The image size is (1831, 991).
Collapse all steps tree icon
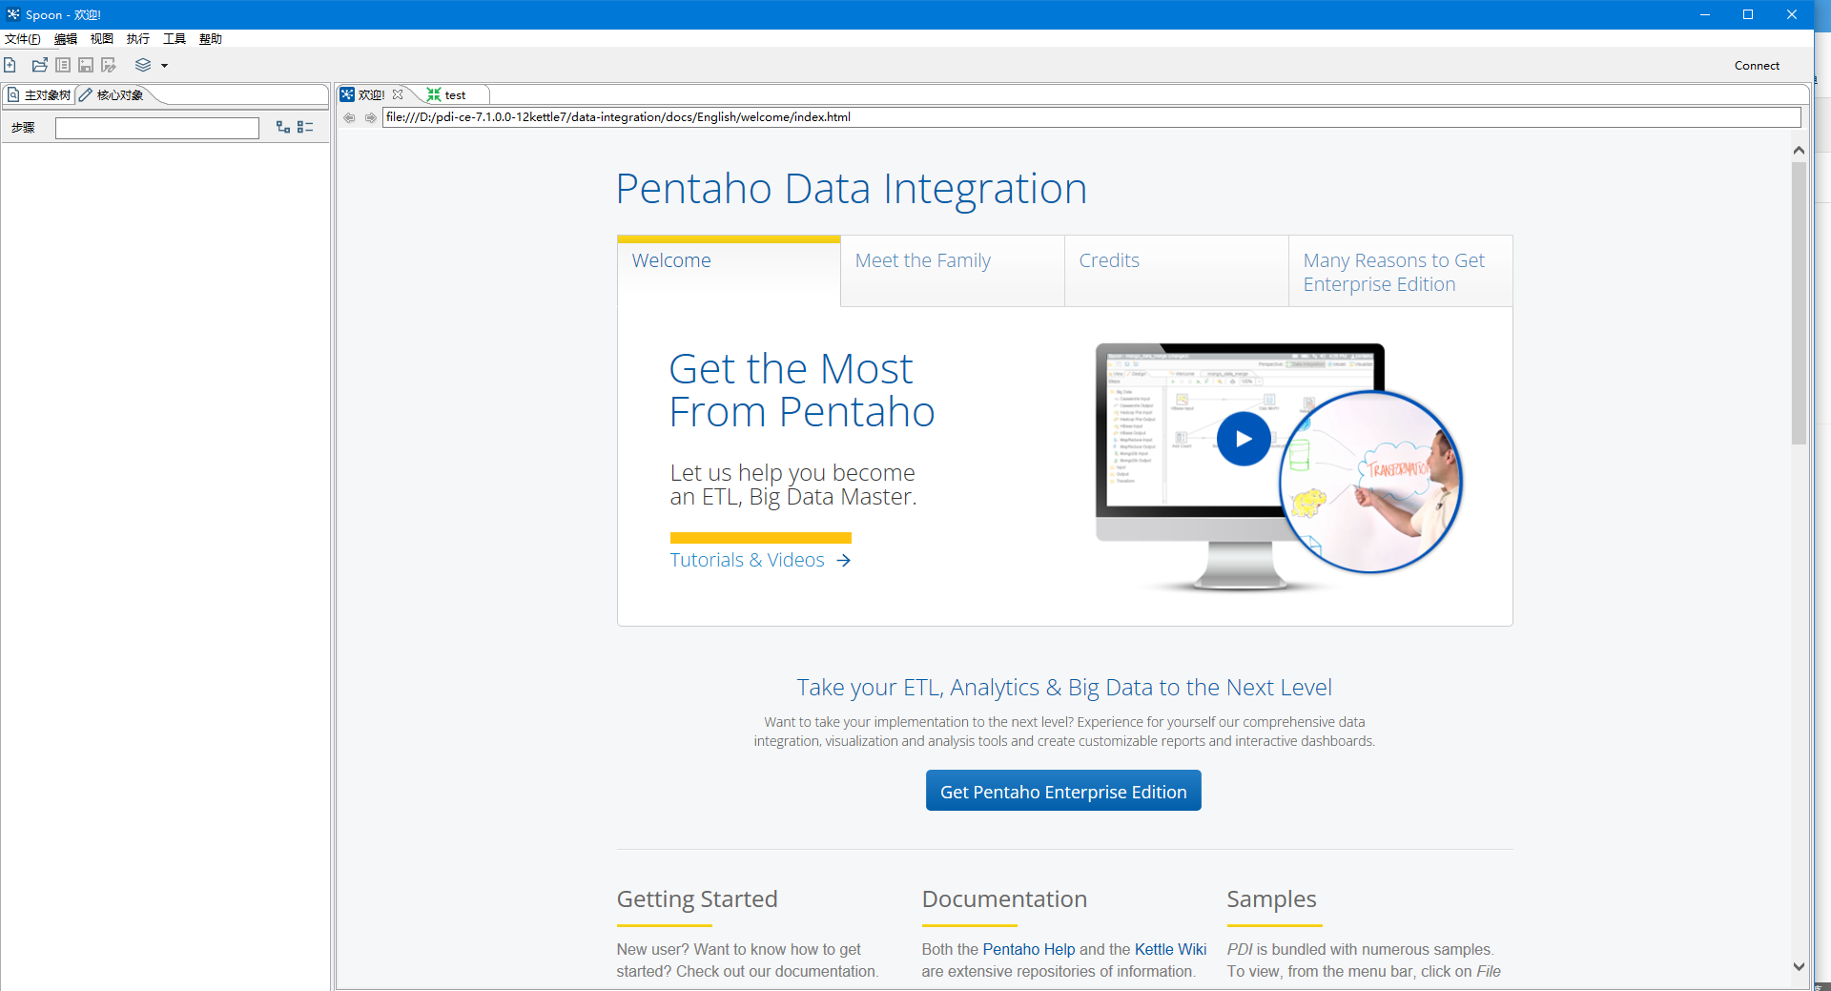pos(305,127)
